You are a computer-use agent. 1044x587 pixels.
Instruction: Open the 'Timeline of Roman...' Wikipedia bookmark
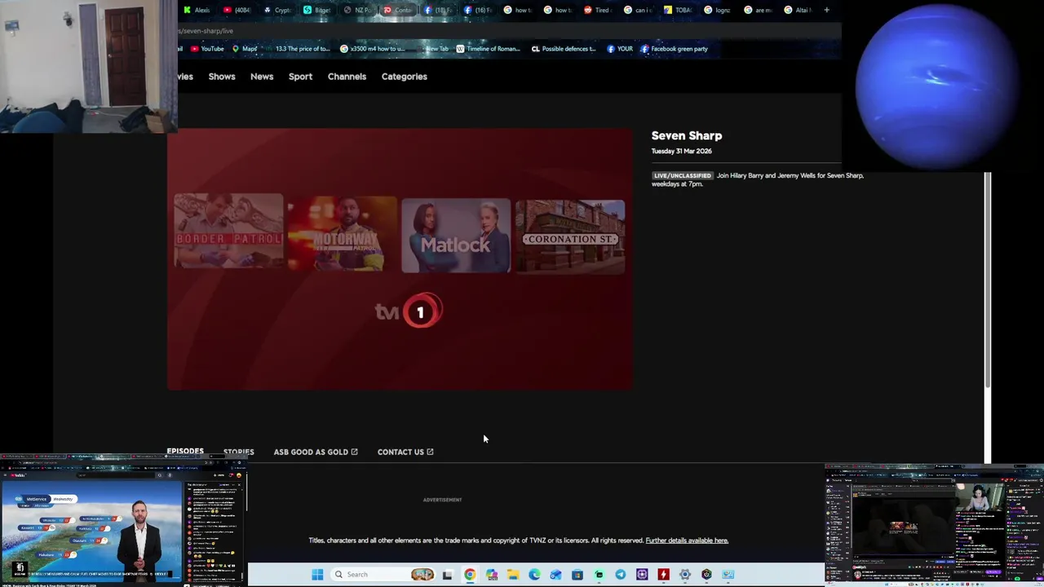point(488,49)
